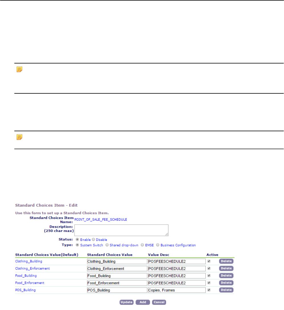Open the POS_Building default value link
The image size is (284, 310).
coord(25,290)
